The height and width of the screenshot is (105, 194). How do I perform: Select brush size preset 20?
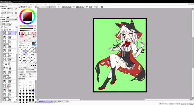coord(33,91)
